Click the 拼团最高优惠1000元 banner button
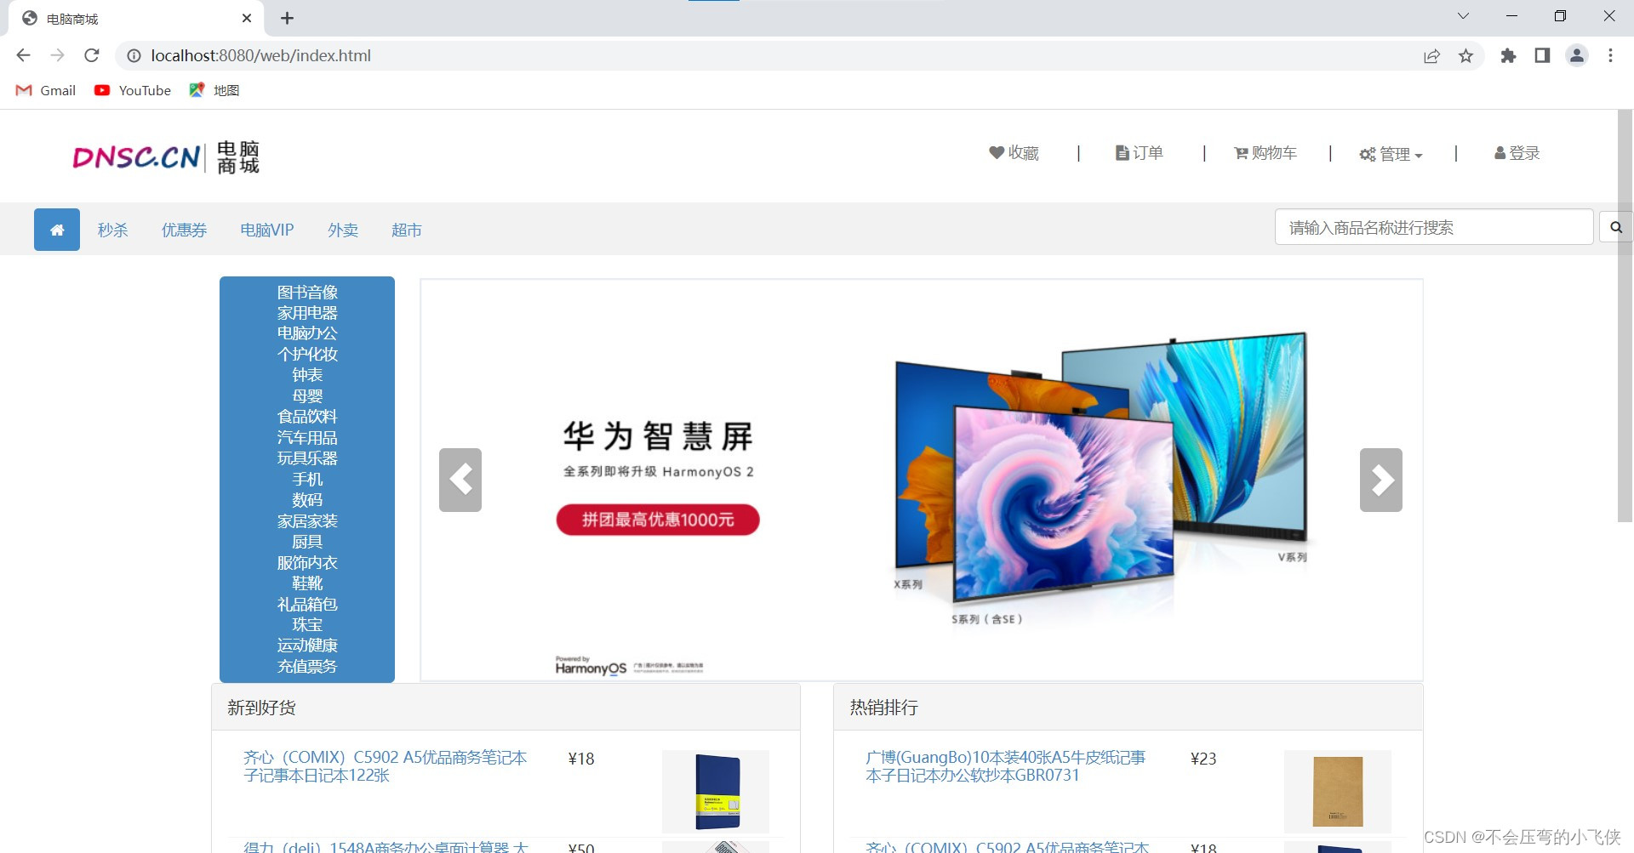 point(658,520)
